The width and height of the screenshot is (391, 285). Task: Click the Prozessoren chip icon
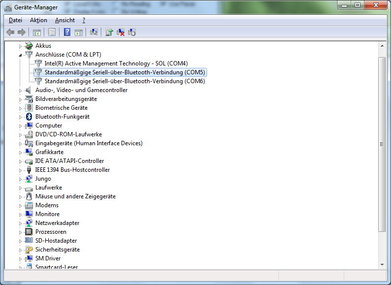click(x=29, y=232)
